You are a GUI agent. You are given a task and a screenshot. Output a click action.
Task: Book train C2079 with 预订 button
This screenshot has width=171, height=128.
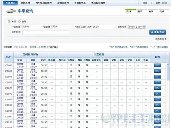(x=157, y=77)
